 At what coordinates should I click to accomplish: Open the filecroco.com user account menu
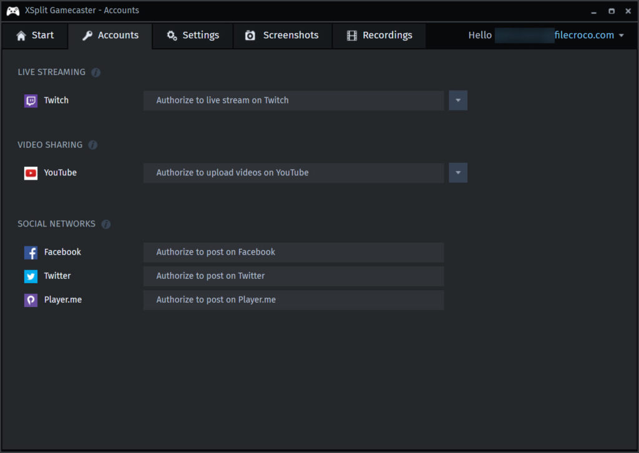point(589,36)
